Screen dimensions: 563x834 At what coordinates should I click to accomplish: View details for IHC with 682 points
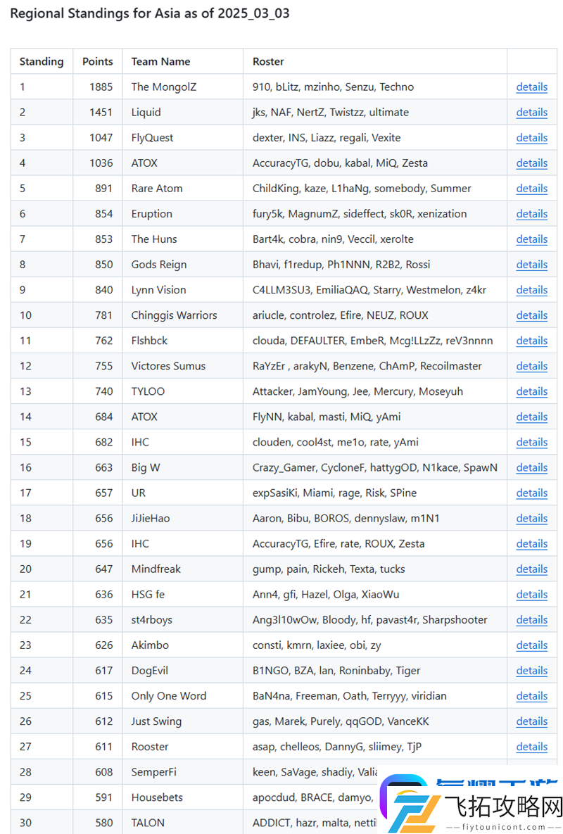pyautogui.click(x=531, y=442)
